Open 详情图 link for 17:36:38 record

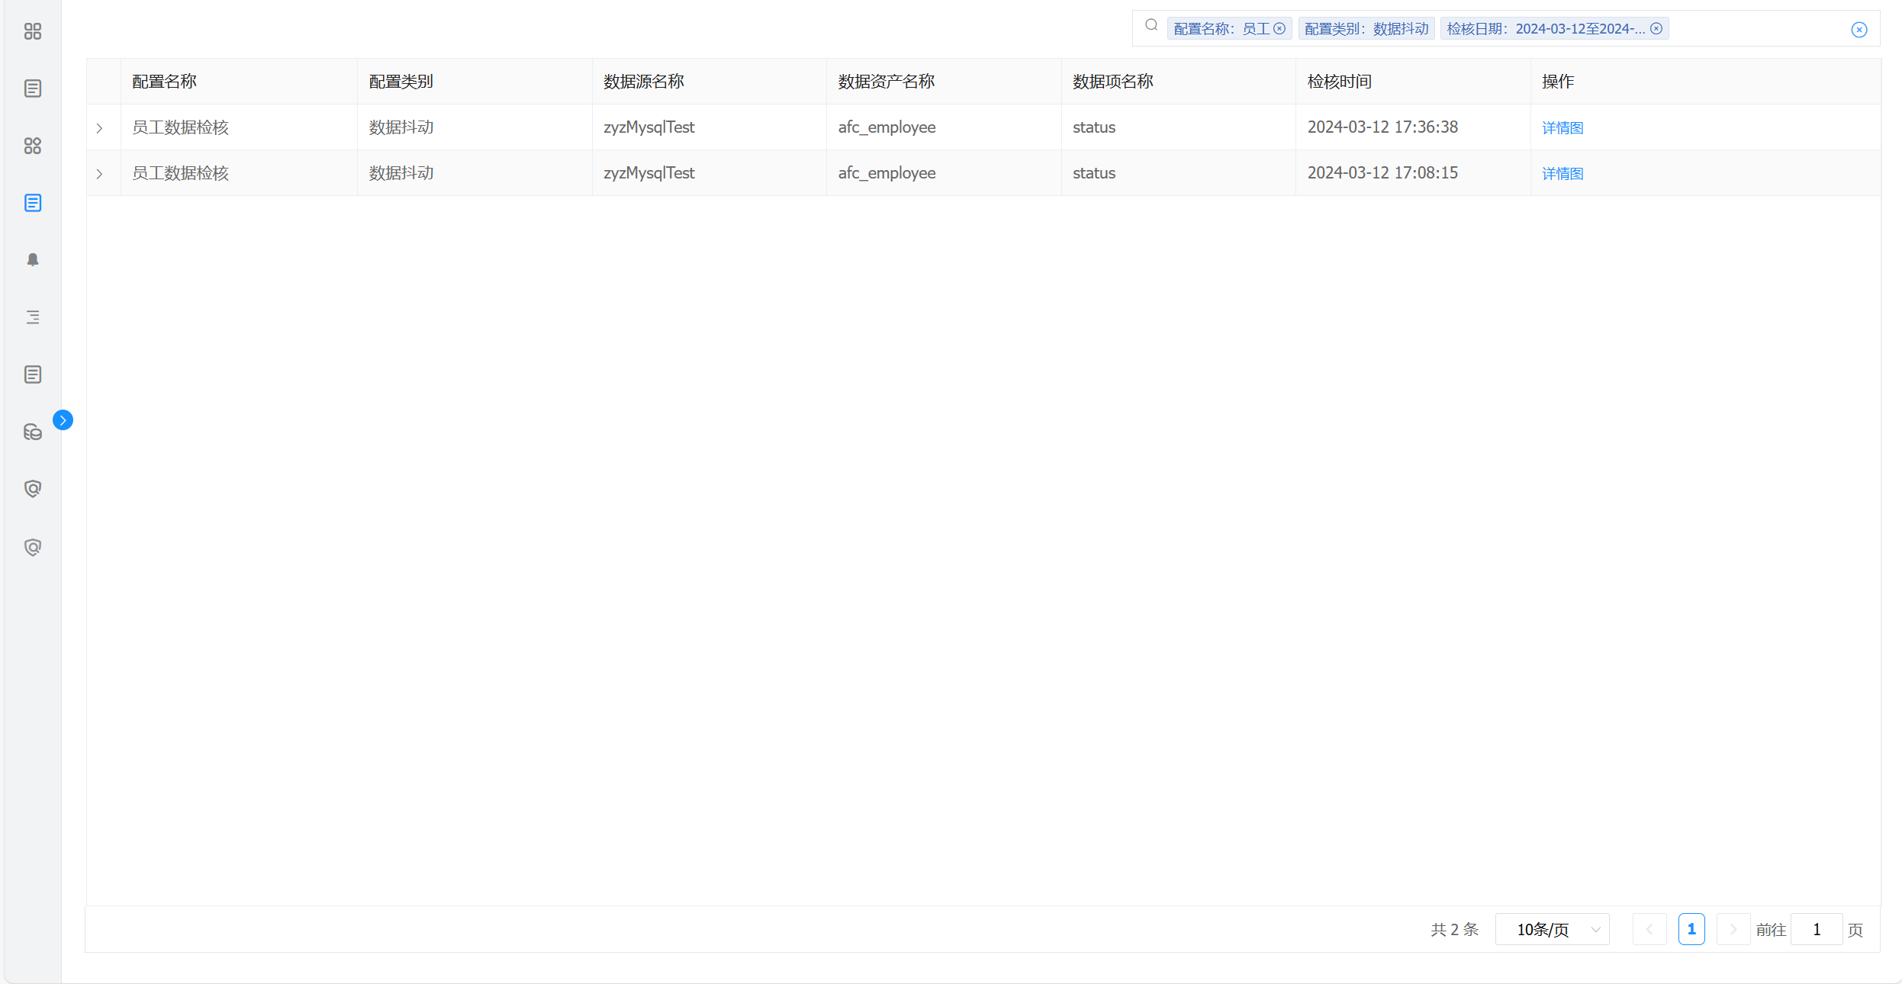(1562, 128)
